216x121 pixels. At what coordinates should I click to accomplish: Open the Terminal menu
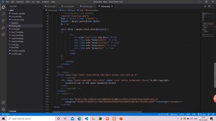click(x=46, y=2)
